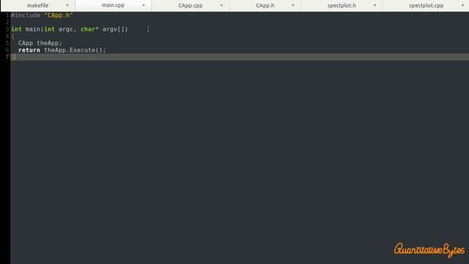The image size is (469, 264).
Task: Click line number 6 in the gutter
Action: click(x=7, y=50)
